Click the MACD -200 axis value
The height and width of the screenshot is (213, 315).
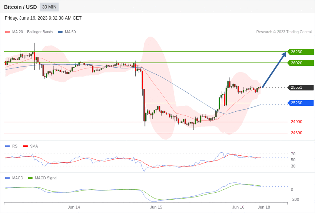295,200
